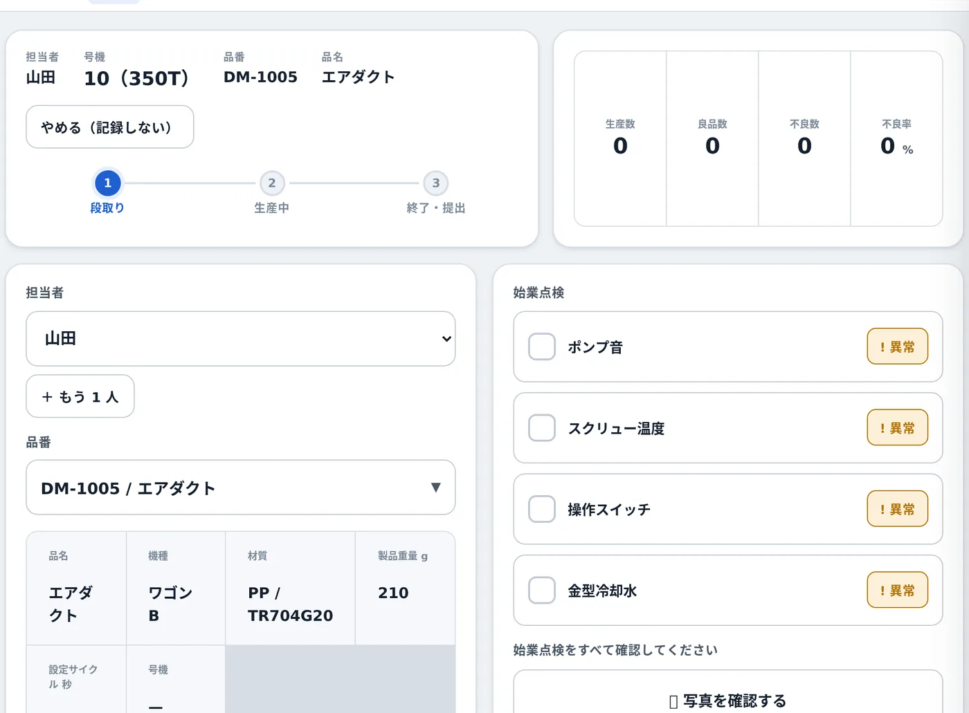Open the 担当者 山田 dropdown
The width and height of the screenshot is (969, 713).
(x=241, y=338)
